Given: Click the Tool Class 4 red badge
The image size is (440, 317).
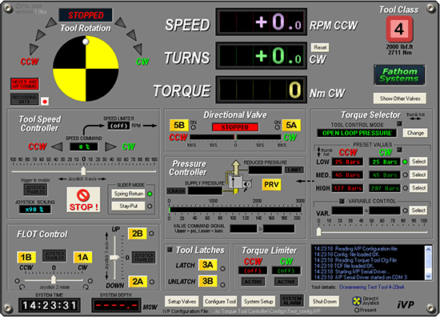Looking at the screenshot, I should [x=399, y=29].
